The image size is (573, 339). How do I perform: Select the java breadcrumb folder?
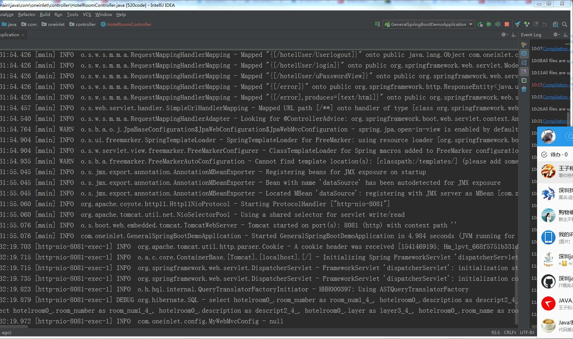coord(9,25)
